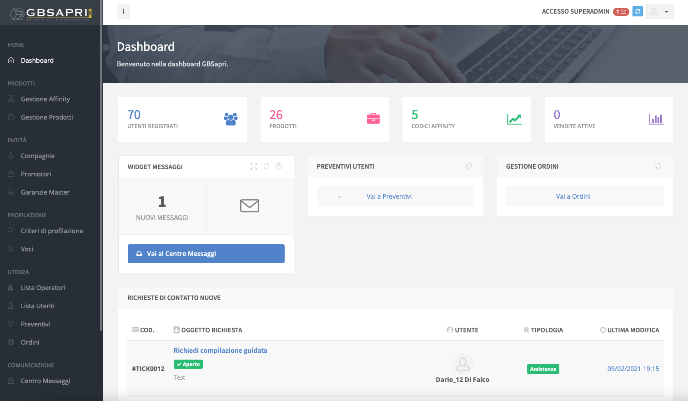Open the Compagnie section

click(x=37, y=155)
